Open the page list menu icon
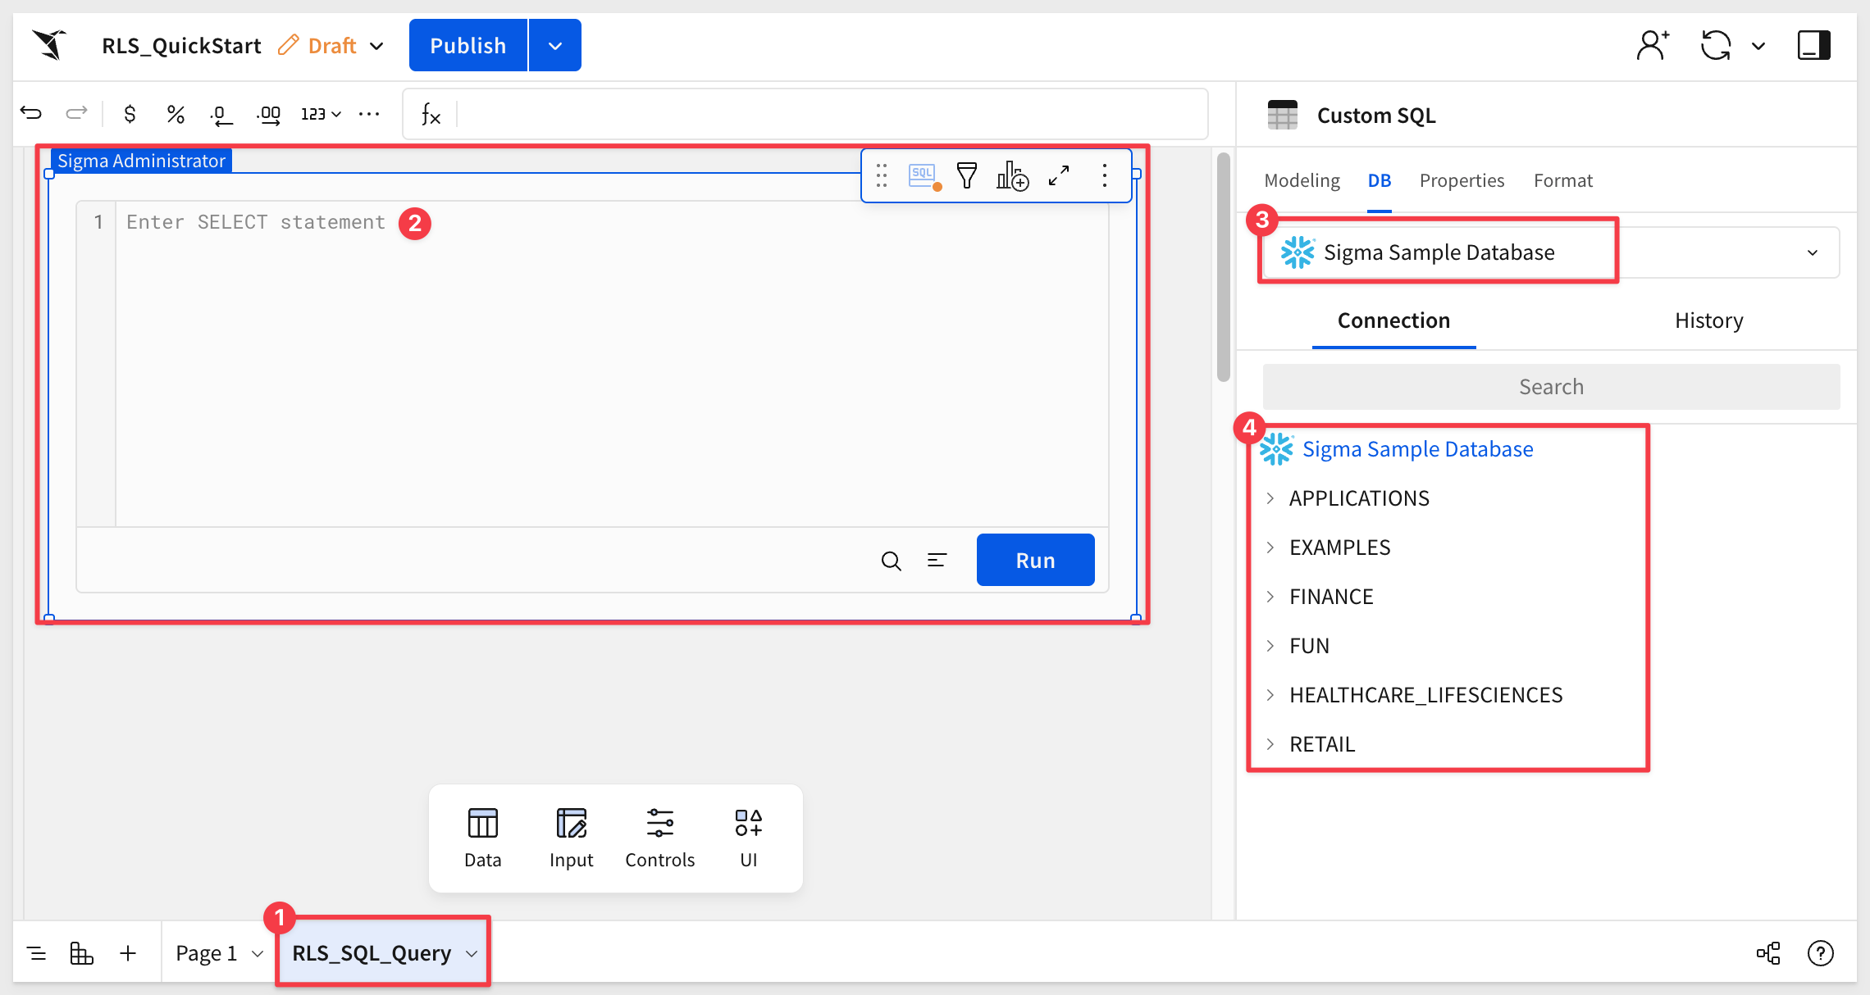Screen dimensions: 1870x995 coord(37,953)
